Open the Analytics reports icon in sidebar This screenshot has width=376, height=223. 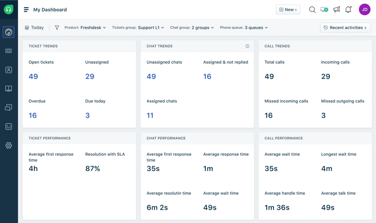coord(9,126)
